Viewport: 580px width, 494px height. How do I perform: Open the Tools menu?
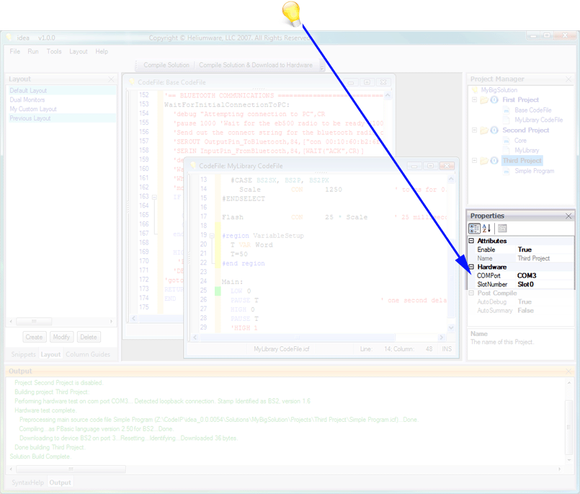point(53,51)
